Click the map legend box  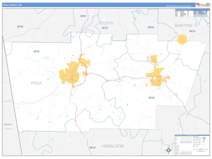(x=192, y=145)
